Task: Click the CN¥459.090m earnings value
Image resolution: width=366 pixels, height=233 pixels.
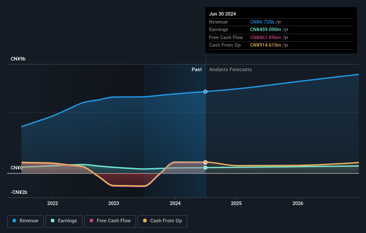Action: point(265,29)
